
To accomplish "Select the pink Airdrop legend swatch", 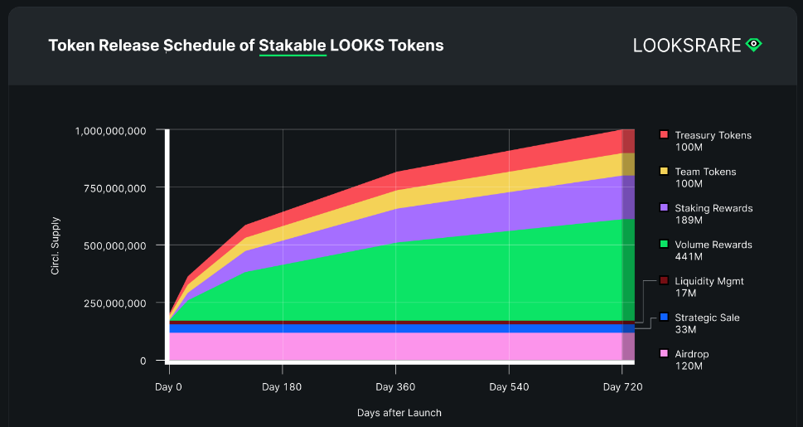I will click(664, 353).
